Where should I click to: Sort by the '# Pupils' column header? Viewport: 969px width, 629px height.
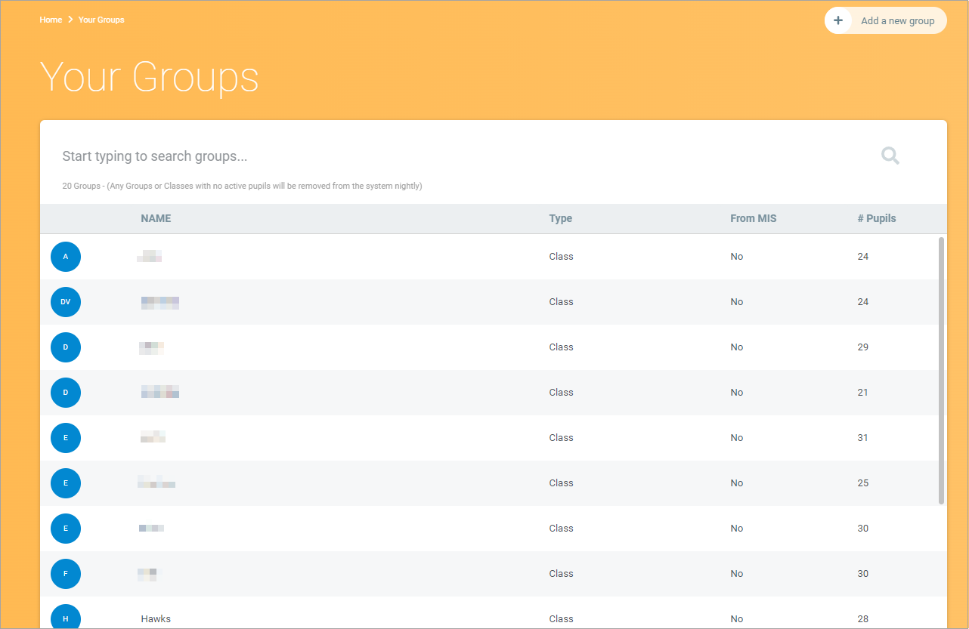(x=876, y=218)
